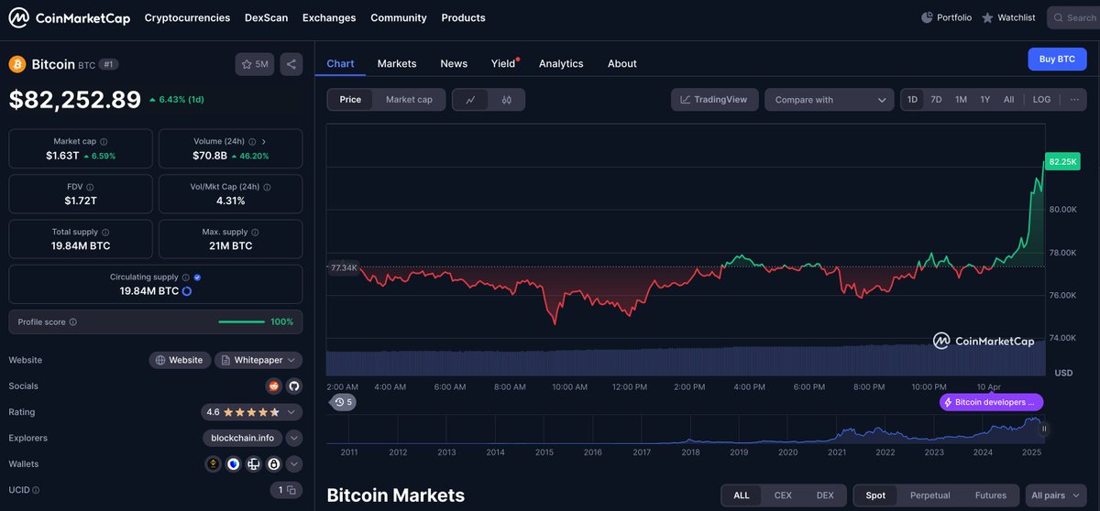
Task: Open the Compare with dropdown
Action: pos(829,100)
